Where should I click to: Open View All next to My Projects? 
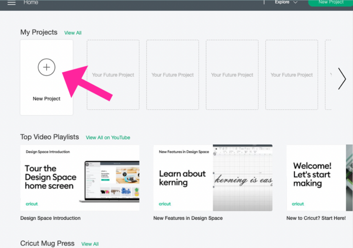(x=73, y=33)
